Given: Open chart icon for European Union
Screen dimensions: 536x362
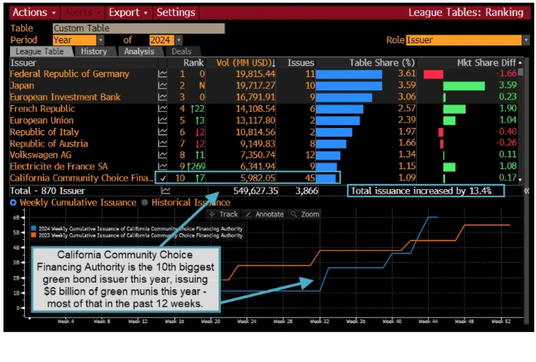Looking at the screenshot, I should pyautogui.click(x=162, y=120).
